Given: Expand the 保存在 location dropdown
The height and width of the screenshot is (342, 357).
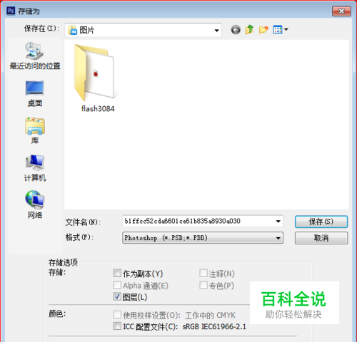Looking at the screenshot, I should 216,31.
